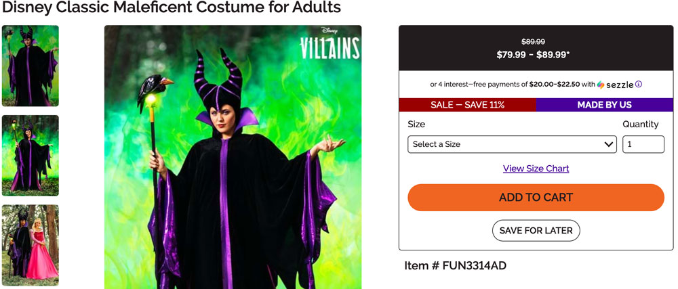Image resolution: width=678 pixels, height=289 pixels.
Task: Click the Sezzle info icon
Action: 639,85
